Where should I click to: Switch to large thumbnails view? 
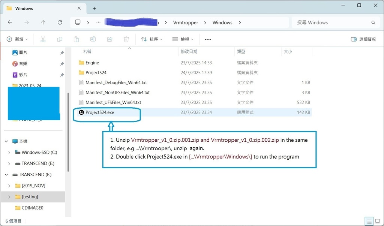[378, 221]
